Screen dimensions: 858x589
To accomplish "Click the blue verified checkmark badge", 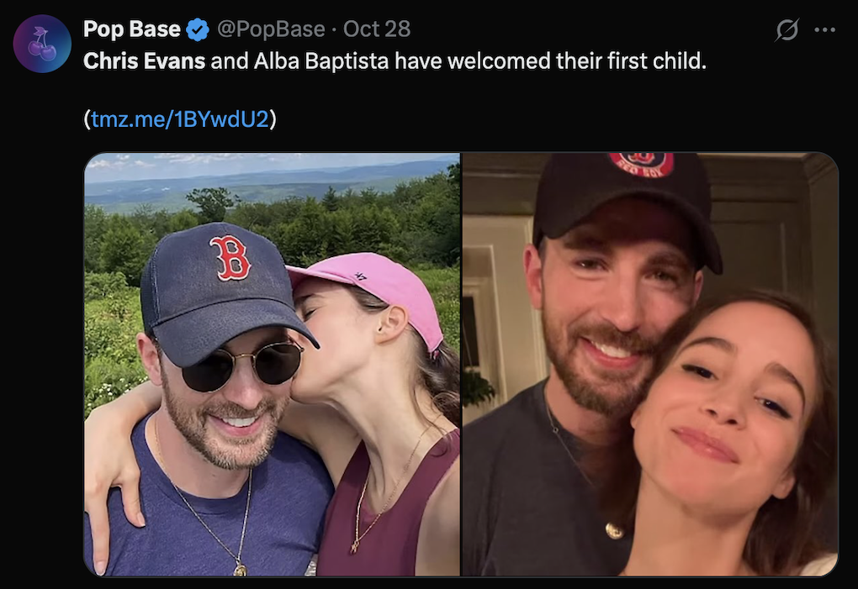I will pyautogui.click(x=198, y=30).
